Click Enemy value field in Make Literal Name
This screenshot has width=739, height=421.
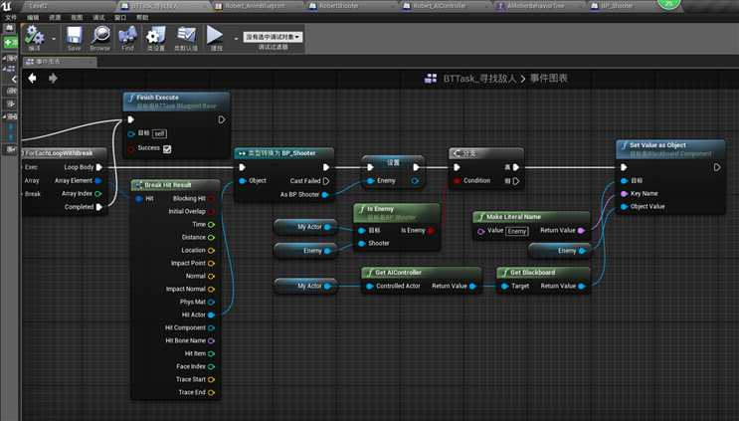[x=517, y=231]
